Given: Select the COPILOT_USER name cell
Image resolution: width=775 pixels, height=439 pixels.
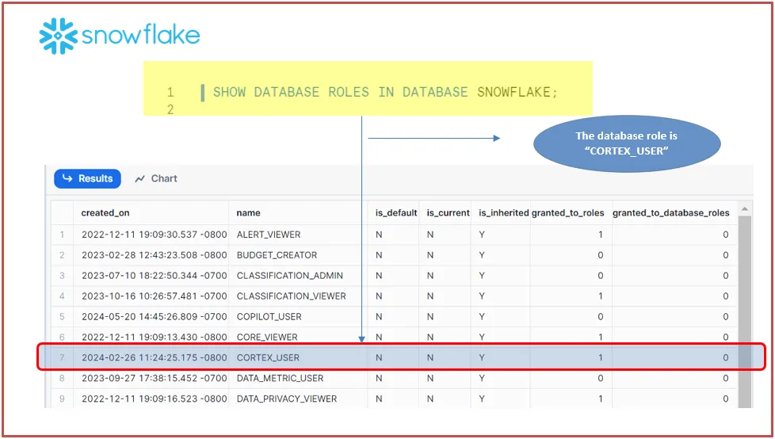Looking at the screenshot, I should (269, 317).
